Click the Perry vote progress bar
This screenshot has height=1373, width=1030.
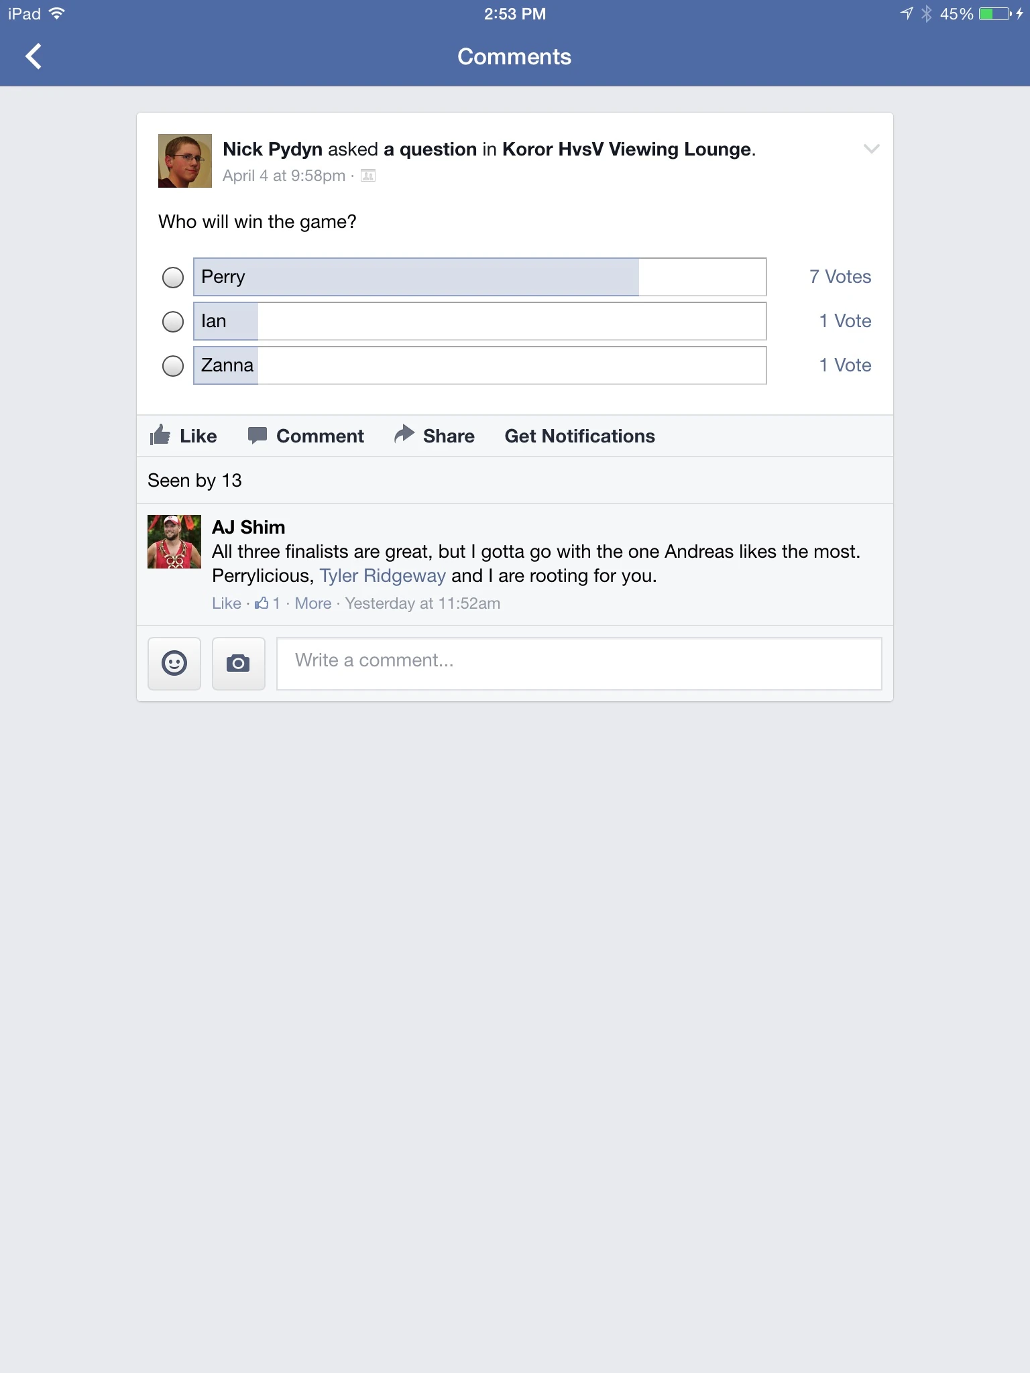click(x=480, y=277)
